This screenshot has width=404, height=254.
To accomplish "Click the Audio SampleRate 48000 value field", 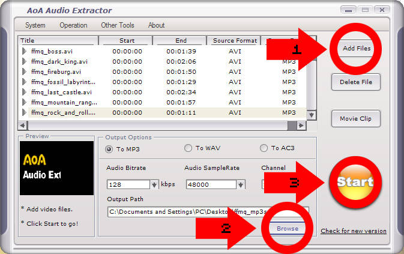I will [211, 185].
